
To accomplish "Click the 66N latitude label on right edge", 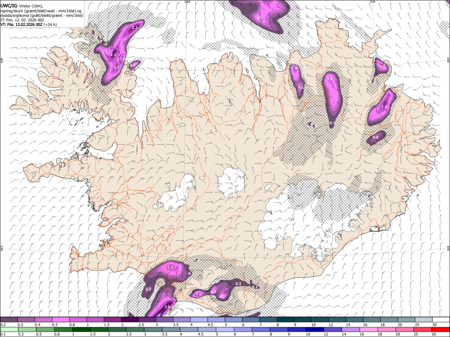I will (448, 60).
